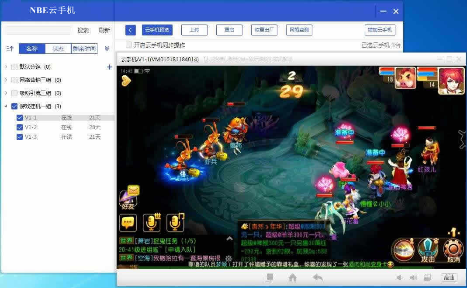Click the search input field

38,30
